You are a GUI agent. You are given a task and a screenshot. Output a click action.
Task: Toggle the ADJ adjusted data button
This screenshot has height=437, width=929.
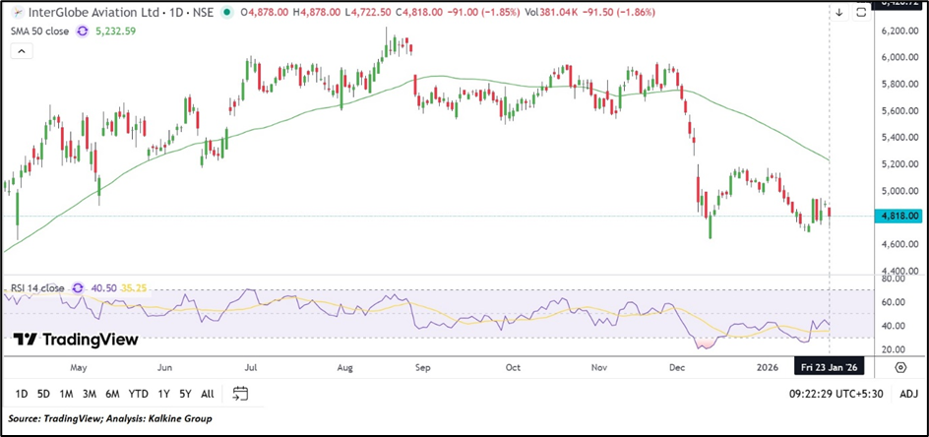coord(908,394)
